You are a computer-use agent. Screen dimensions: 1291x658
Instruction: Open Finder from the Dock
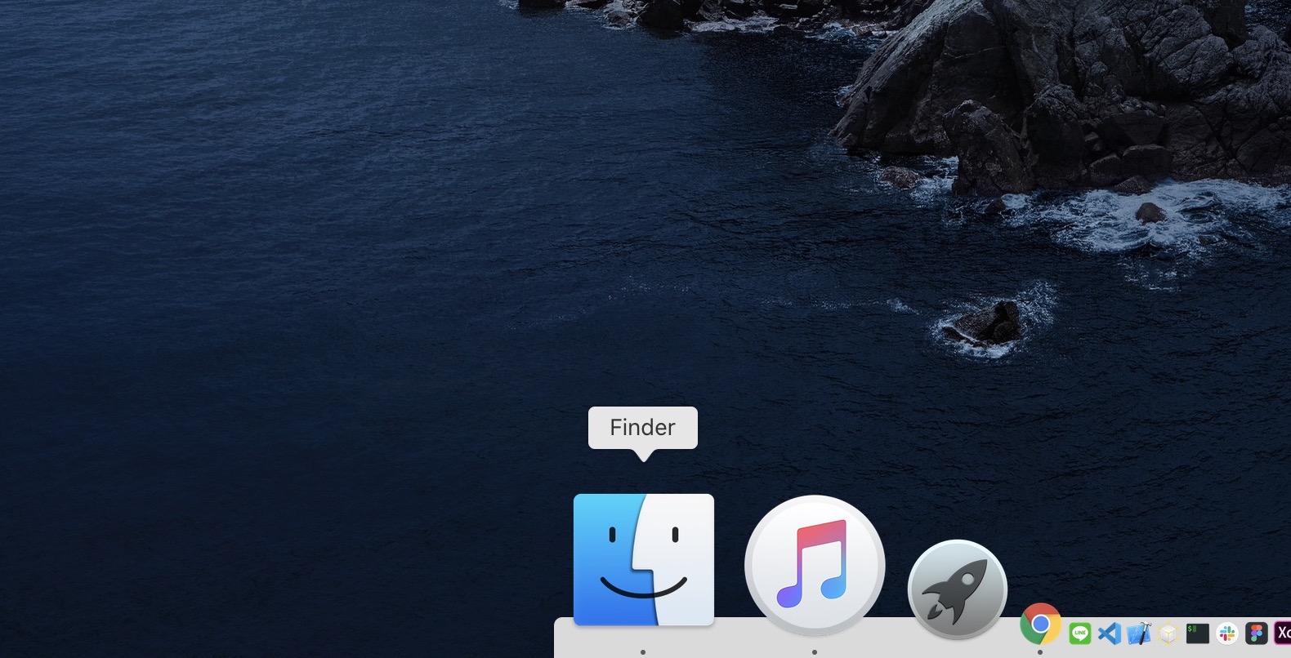(x=644, y=560)
